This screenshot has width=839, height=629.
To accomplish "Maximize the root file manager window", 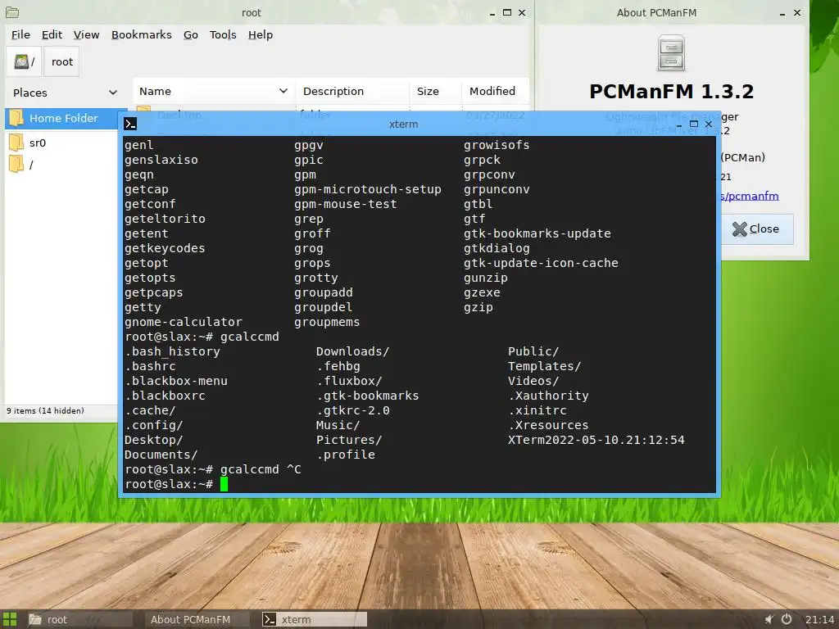I will tap(506, 12).
